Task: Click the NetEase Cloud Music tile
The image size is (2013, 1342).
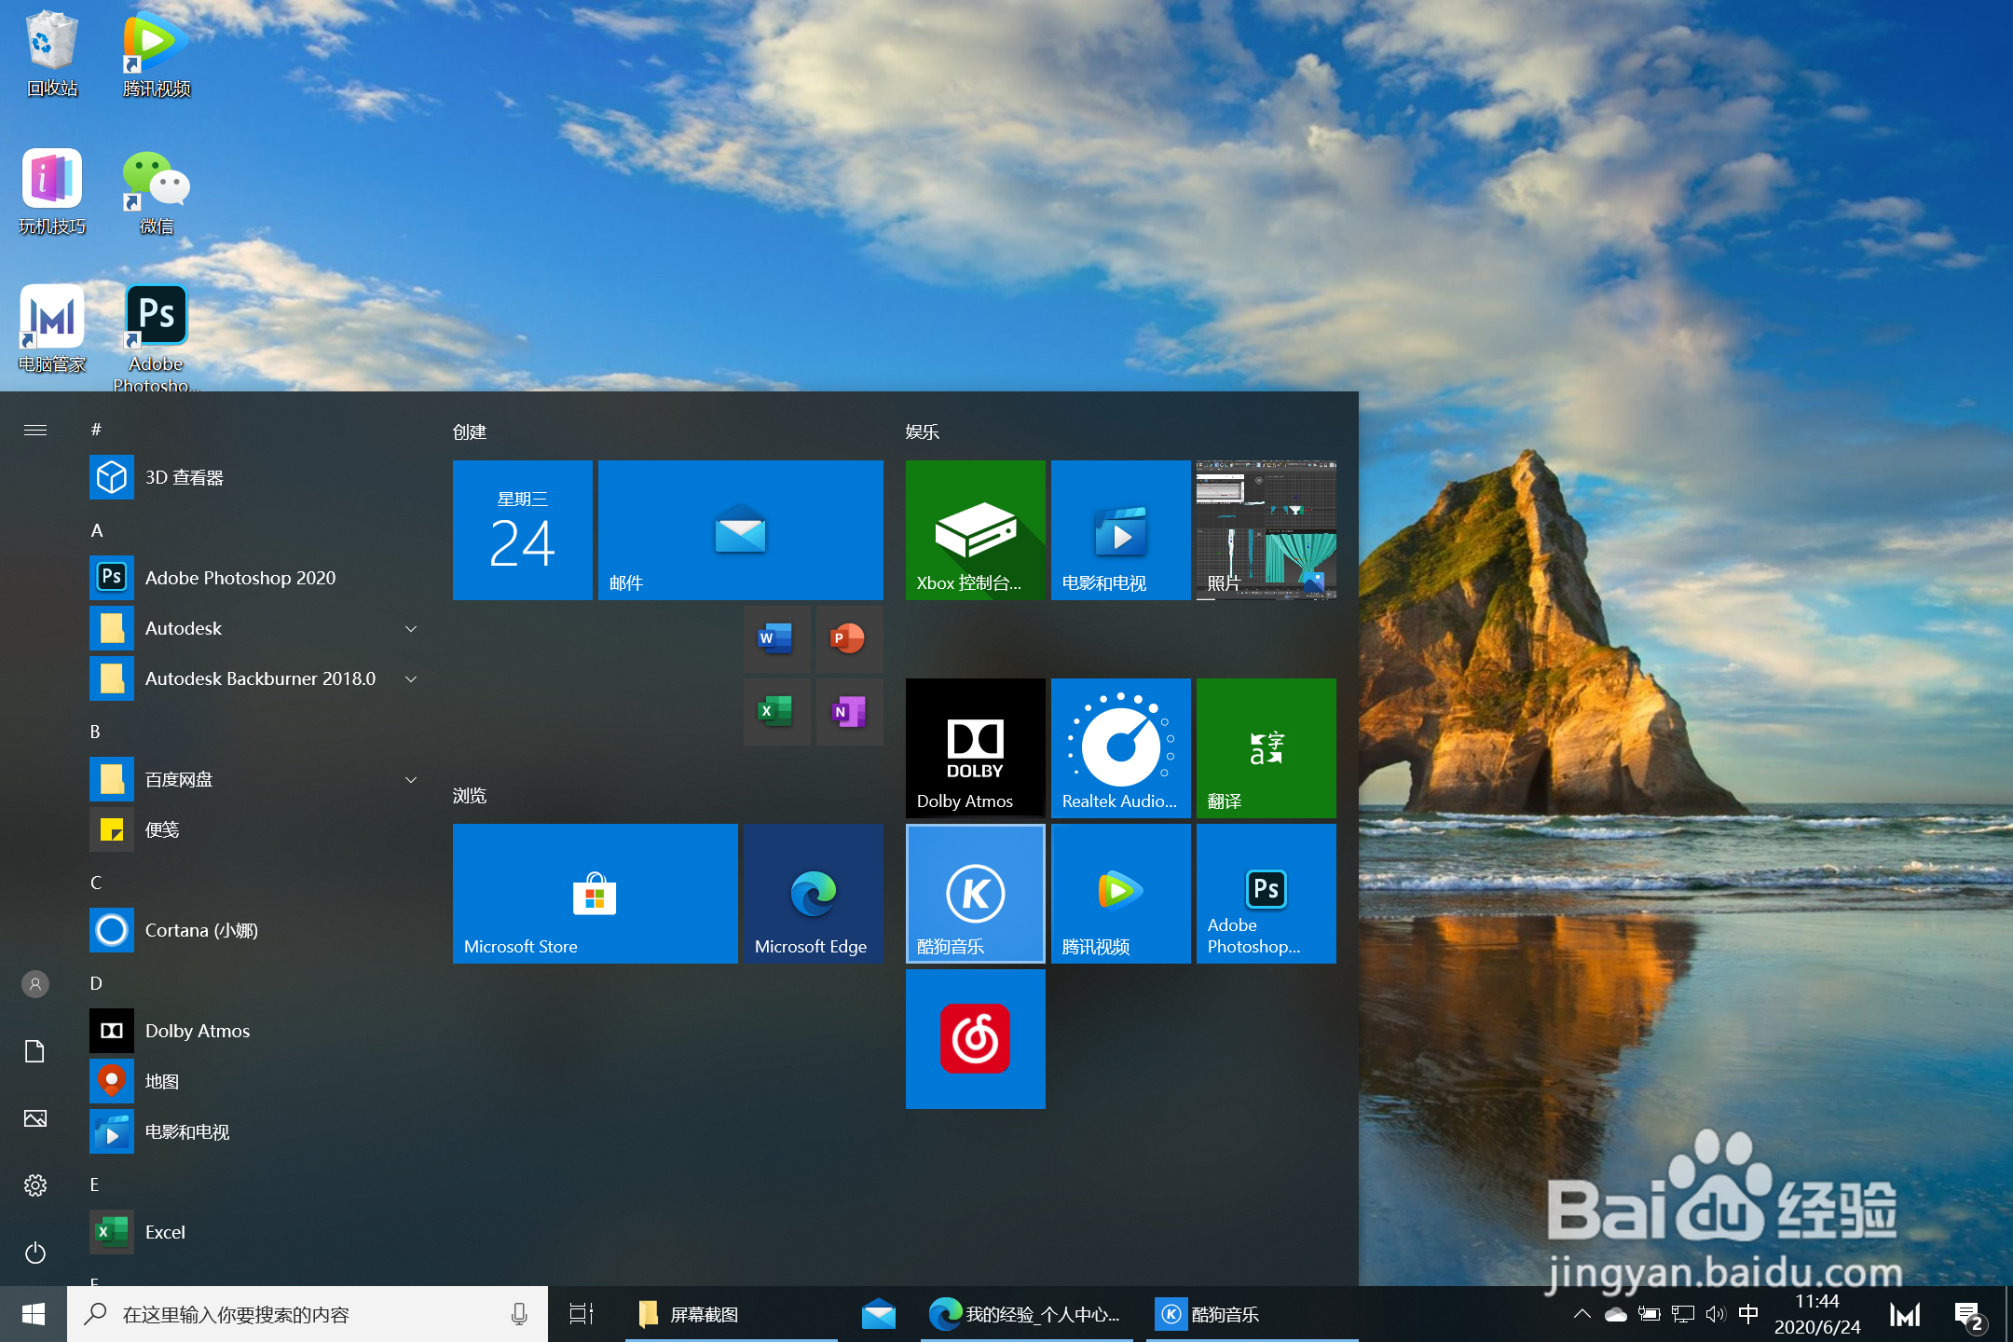Action: tap(975, 1038)
